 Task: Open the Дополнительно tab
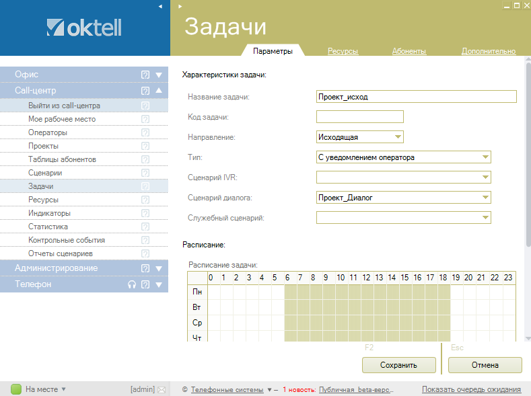click(488, 51)
